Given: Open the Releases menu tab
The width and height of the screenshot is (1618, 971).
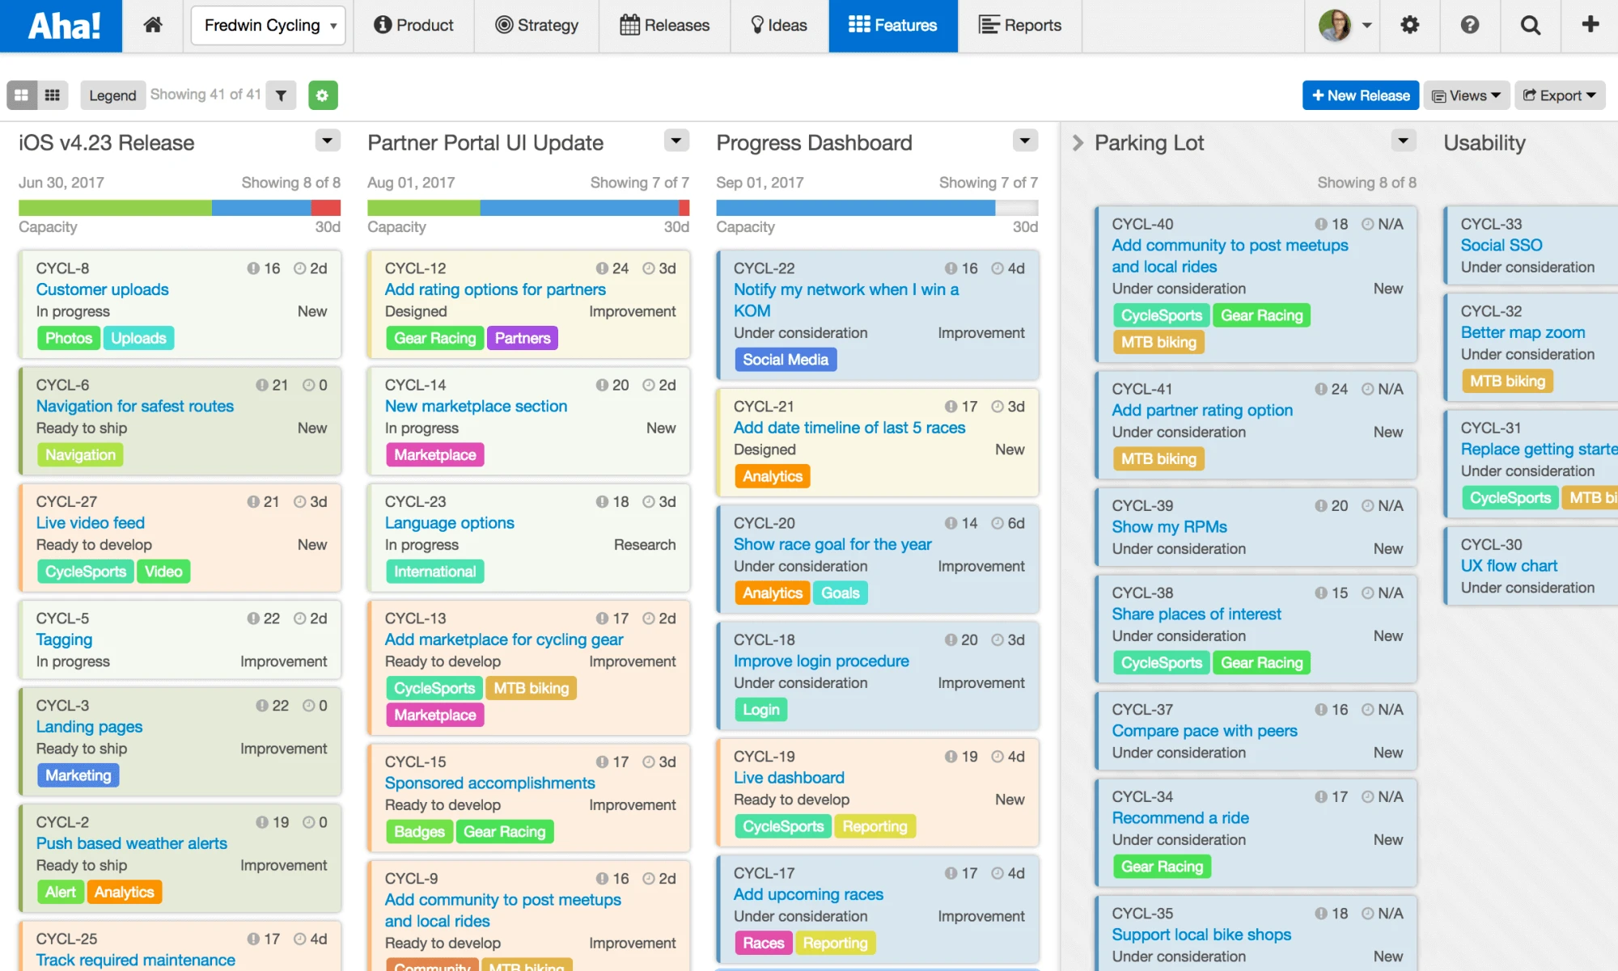Looking at the screenshot, I should pyautogui.click(x=664, y=25).
